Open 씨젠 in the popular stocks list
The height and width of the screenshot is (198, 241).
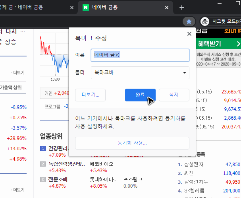[189, 173]
